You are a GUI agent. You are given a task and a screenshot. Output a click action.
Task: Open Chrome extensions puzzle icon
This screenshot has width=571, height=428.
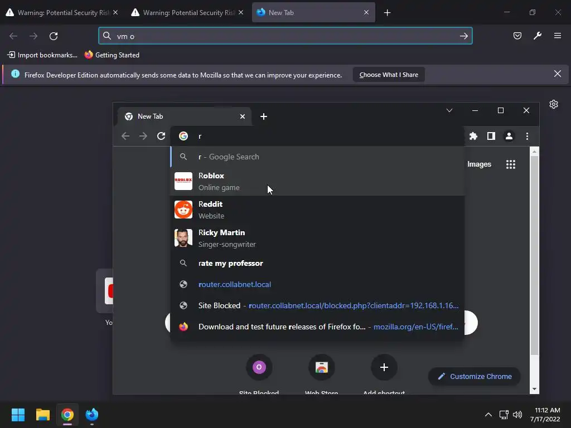click(473, 136)
